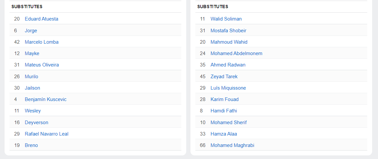
Task: Select Mahmoud Wahid from substitutes
Action: [229, 42]
